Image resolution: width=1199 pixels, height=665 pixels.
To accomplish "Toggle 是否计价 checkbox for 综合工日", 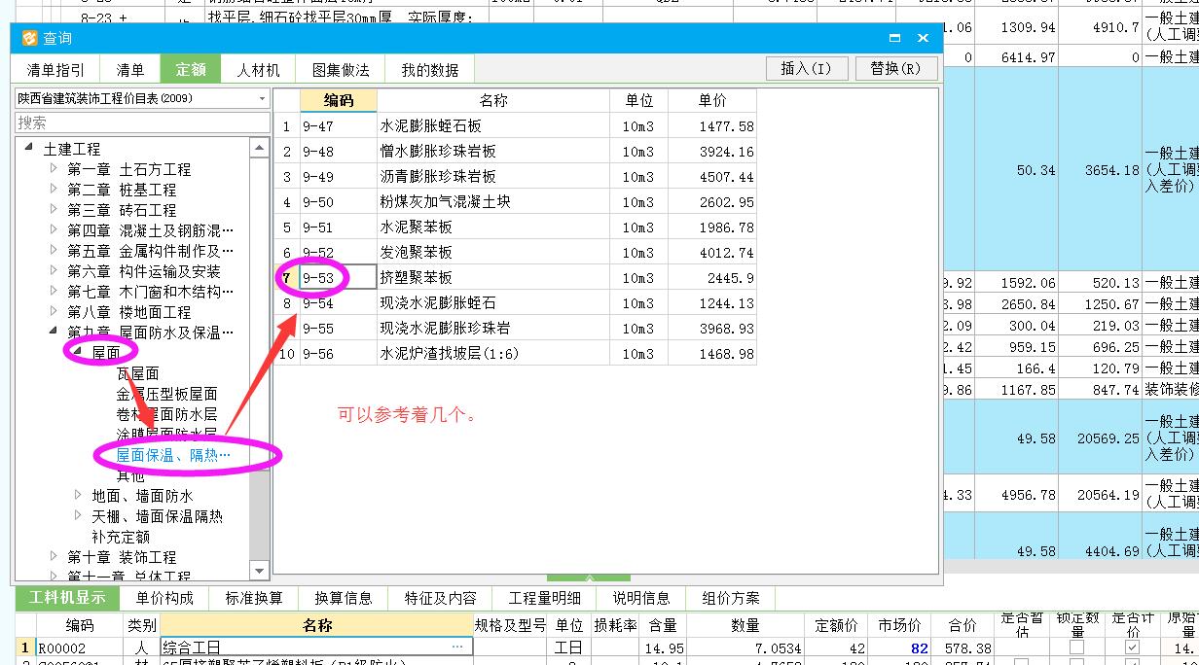I will [x=1132, y=647].
